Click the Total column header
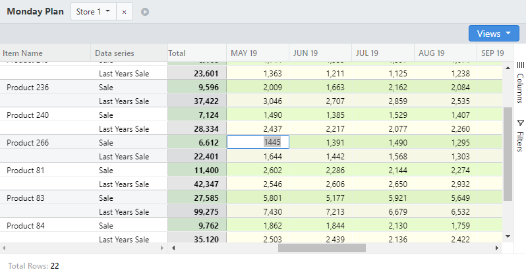 coord(177,53)
